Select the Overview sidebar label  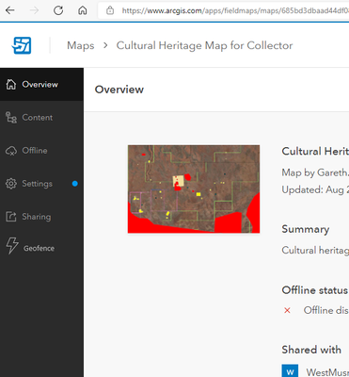(x=40, y=85)
